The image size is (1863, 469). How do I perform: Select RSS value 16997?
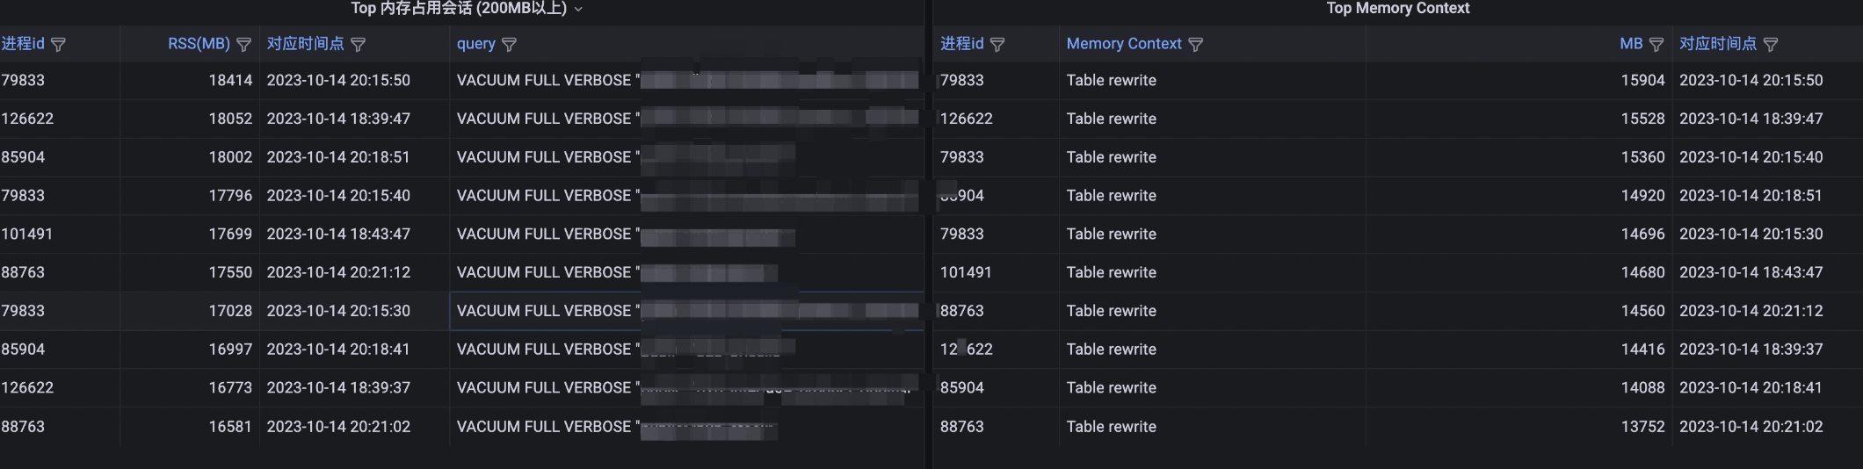[x=230, y=350]
